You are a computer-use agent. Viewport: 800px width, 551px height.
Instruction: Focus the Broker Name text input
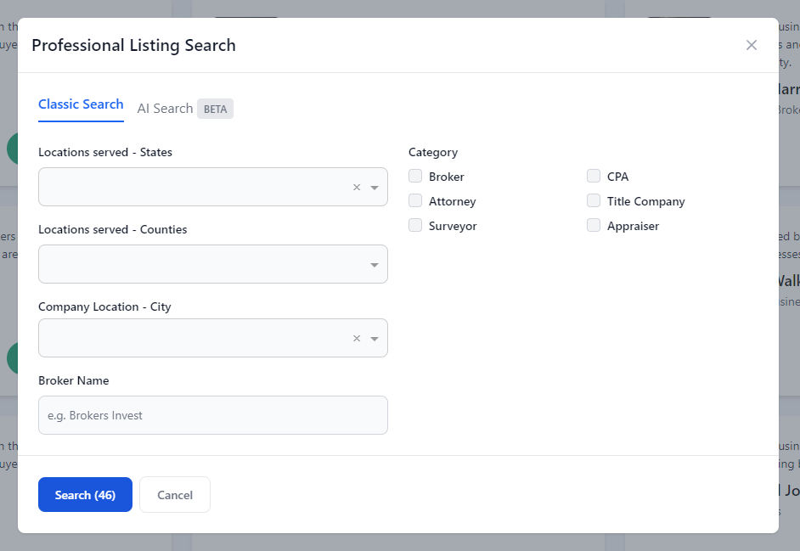[212, 415]
